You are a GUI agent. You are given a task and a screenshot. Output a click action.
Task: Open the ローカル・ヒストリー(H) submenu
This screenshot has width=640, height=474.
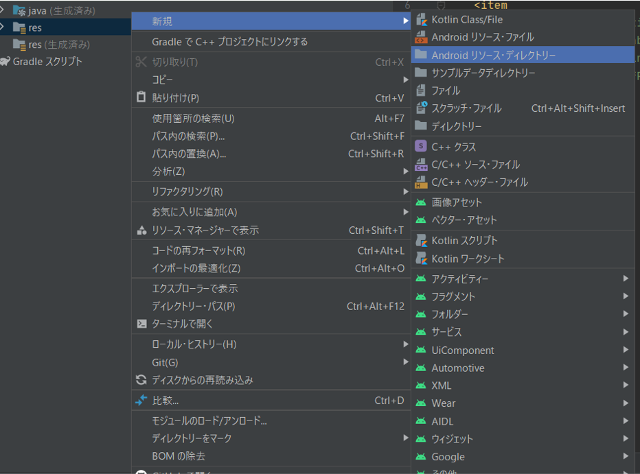pyautogui.click(x=271, y=344)
